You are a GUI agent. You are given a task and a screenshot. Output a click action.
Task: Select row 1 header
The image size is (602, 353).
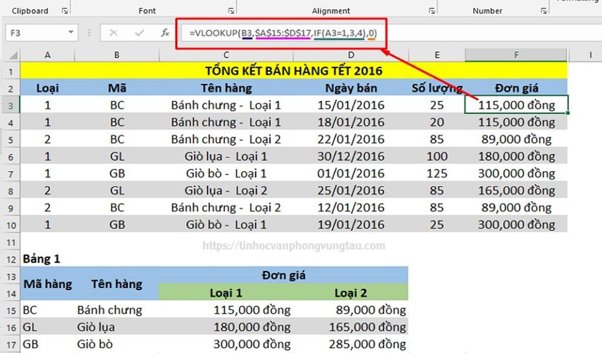11,71
